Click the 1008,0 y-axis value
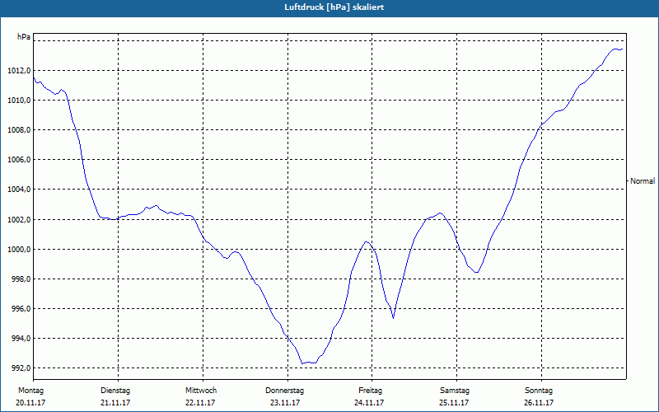Viewport: 659px width, 412px height. click(x=19, y=130)
